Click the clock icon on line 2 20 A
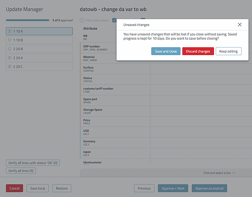252x197 pixels. coord(10,58)
